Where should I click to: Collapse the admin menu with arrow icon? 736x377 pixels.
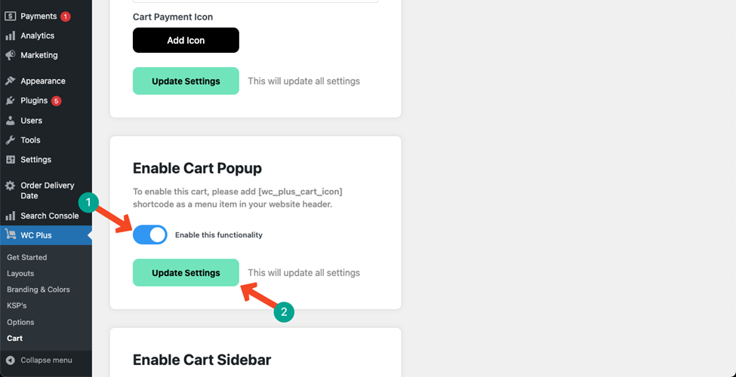tap(10, 360)
